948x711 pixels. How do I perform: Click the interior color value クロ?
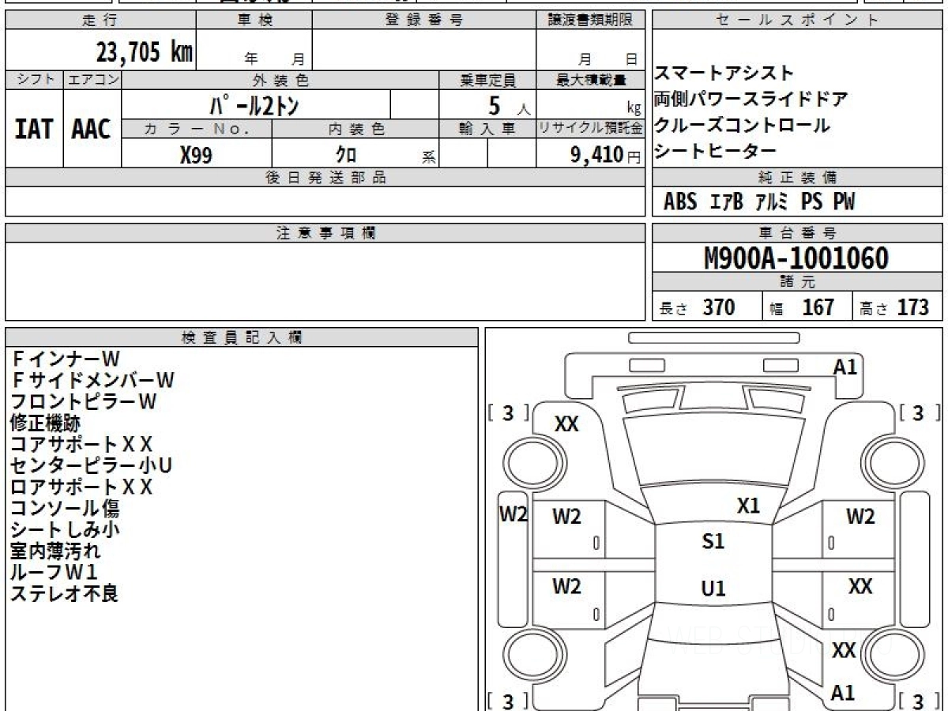pos(346,156)
